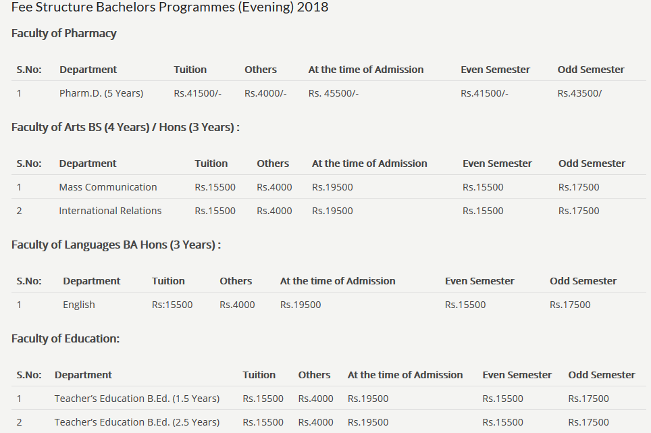651x433 pixels.
Task: Click the 'Fee Structure Bachelors Programmes (Evening) 2018' title
Action: (170, 7)
